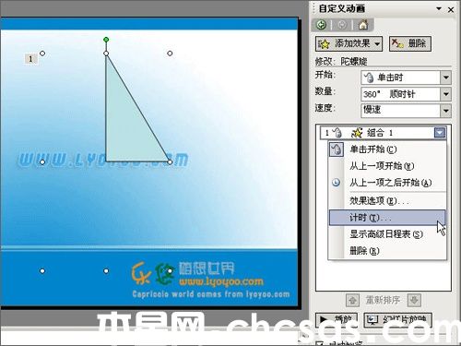
Task: Click the 播放 (Play) button
Action: pos(337,320)
